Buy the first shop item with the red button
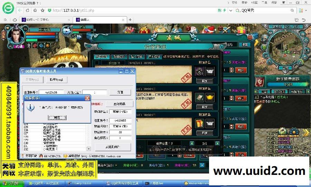 (241, 70)
